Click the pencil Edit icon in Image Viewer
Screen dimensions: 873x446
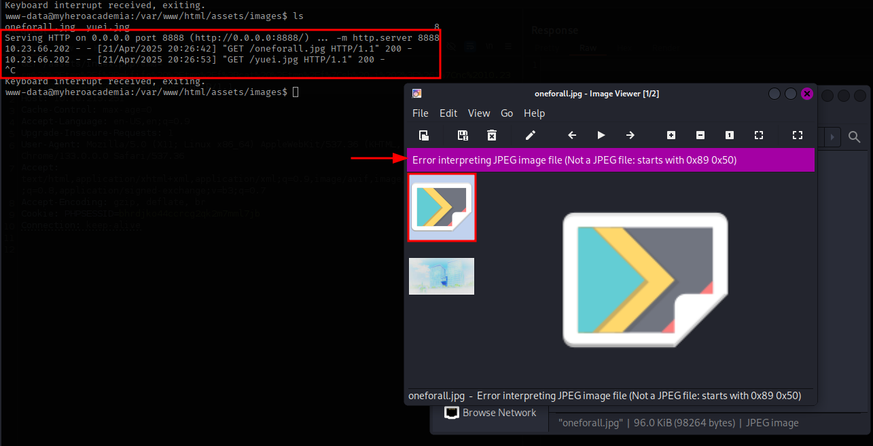[531, 135]
